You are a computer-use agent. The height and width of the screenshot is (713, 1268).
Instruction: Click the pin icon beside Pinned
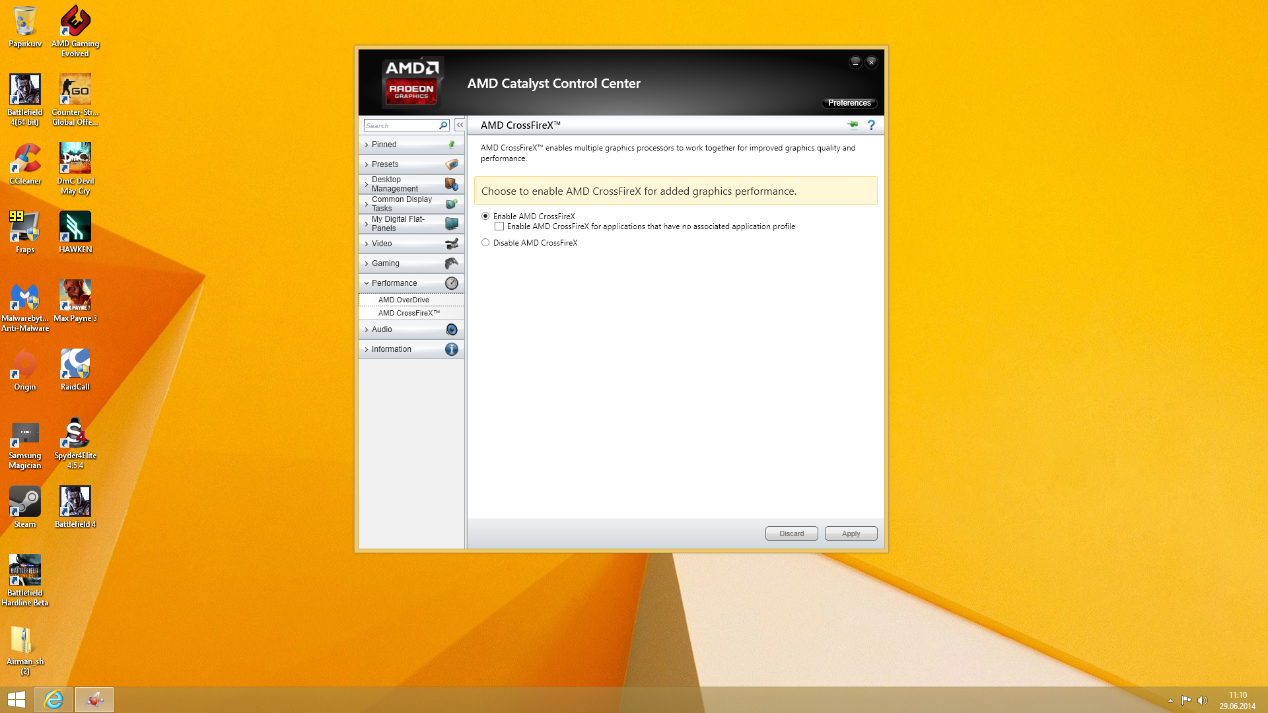tap(452, 145)
